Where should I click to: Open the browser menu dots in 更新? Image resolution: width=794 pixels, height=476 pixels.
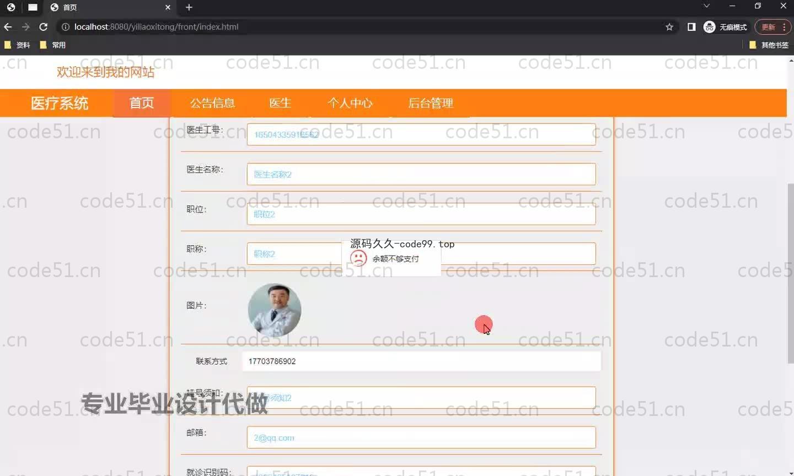784,26
